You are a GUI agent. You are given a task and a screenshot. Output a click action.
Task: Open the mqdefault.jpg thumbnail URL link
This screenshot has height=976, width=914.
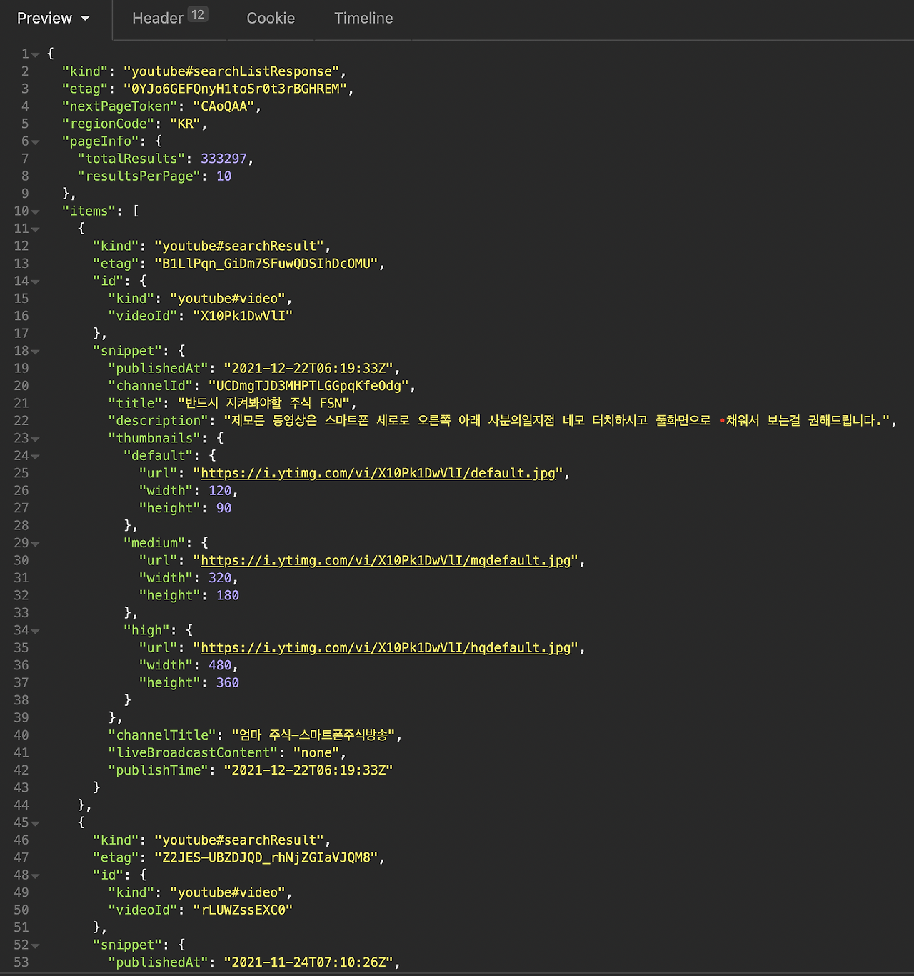(386, 561)
